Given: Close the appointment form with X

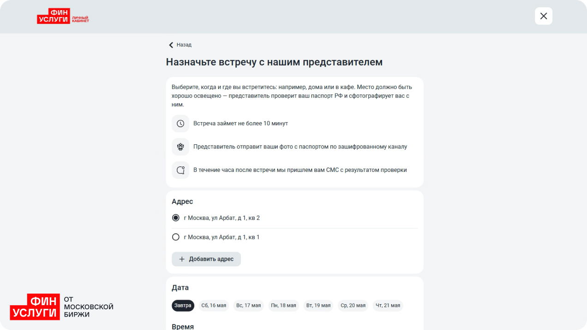Looking at the screenshot, I should click(544, 16).
